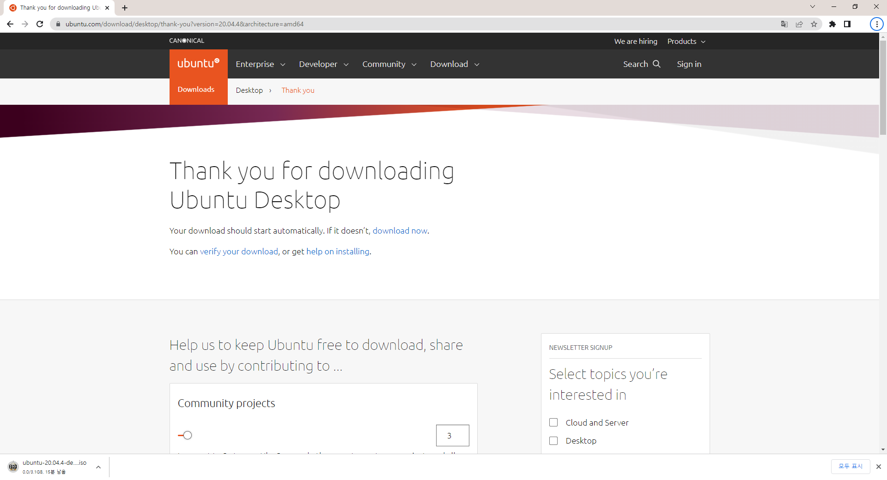Click the Community projects slider handle
The height and width of the screenshot is (480, 887).
[x=187, y=435]
